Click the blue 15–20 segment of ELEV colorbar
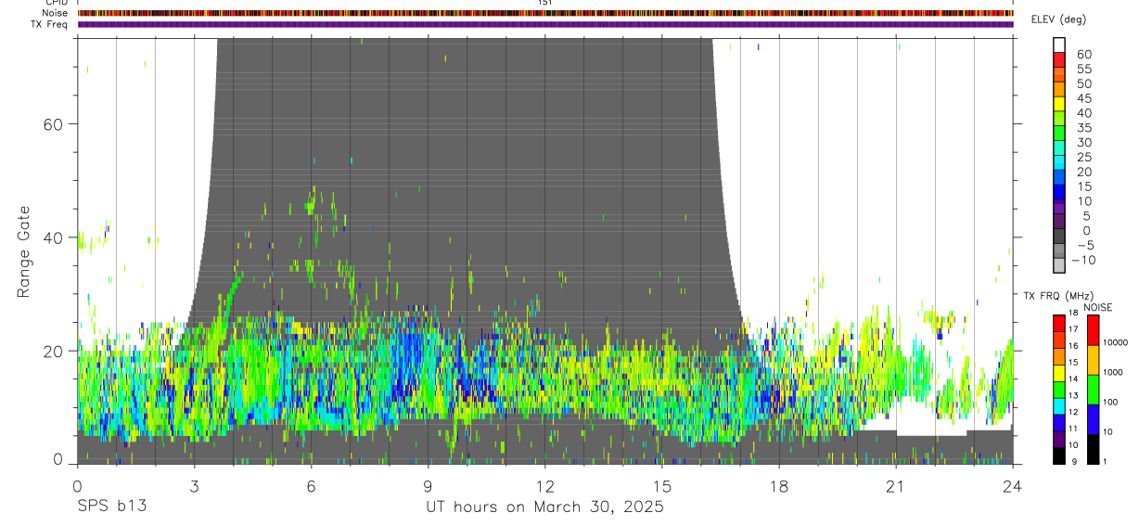The height and width of the screenshot is (526, 1139). click(x=1059, y=178)
